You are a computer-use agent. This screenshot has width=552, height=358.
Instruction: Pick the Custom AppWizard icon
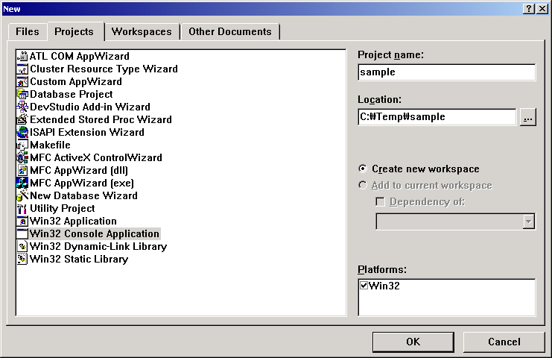pyautogui.click(x=22, y=81)
